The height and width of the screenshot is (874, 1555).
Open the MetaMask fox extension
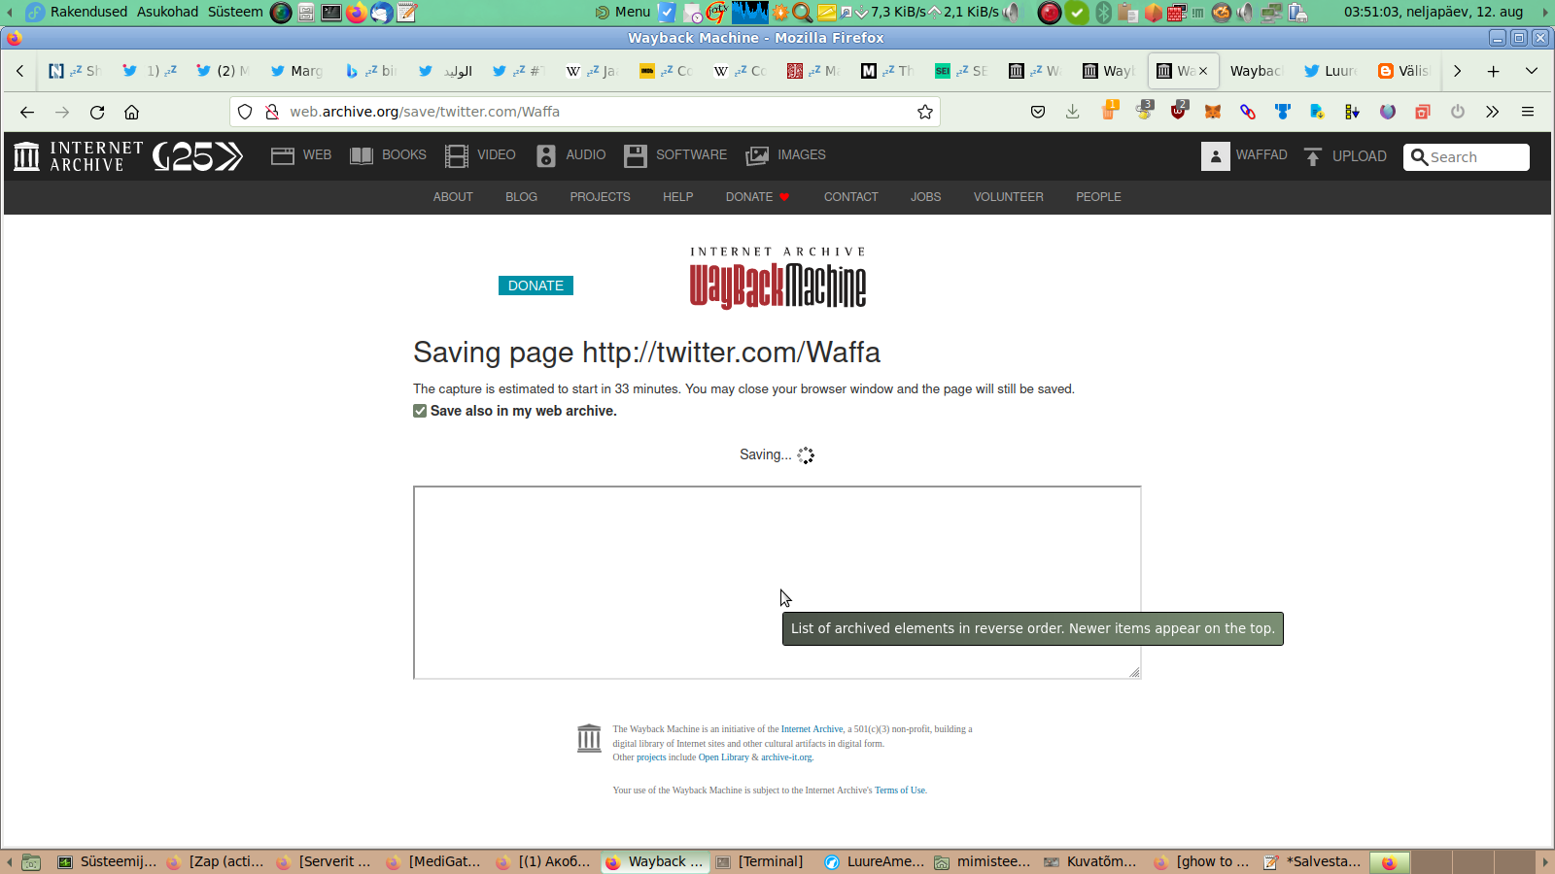(1213, 112)
